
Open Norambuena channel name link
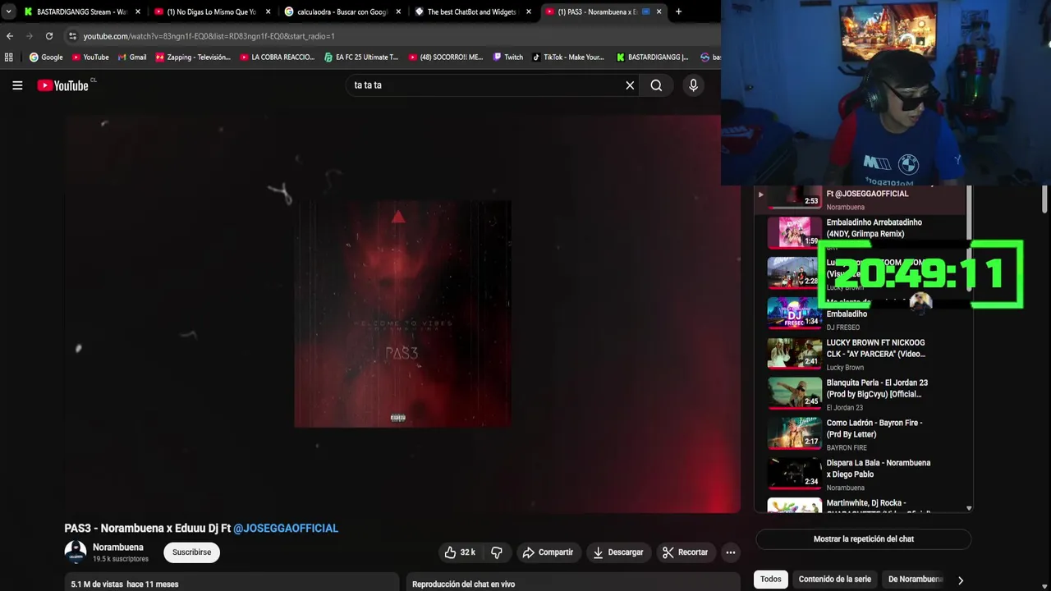point(118,547)
